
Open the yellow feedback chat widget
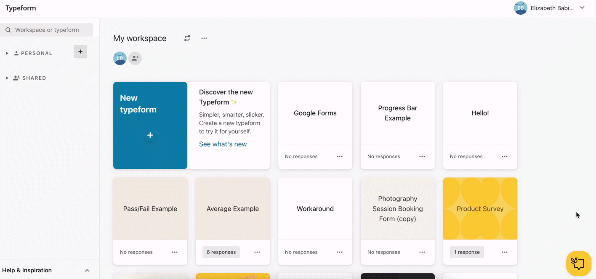[x=579, y=263]
